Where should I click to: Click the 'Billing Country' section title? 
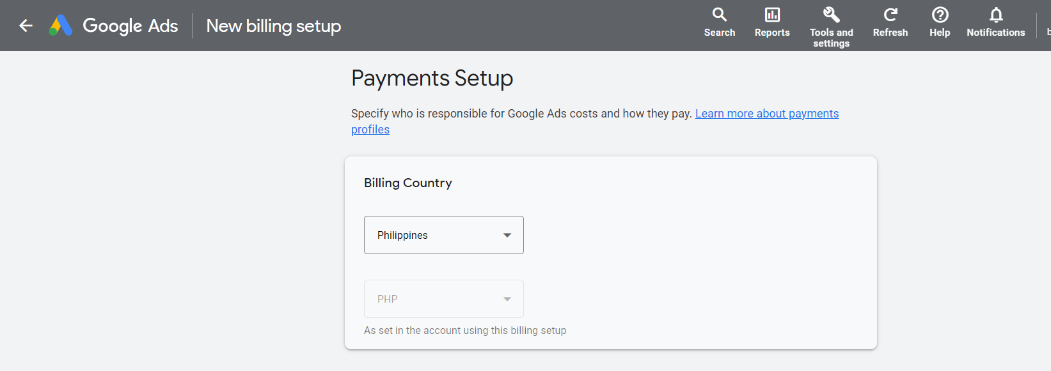point(408,183)
